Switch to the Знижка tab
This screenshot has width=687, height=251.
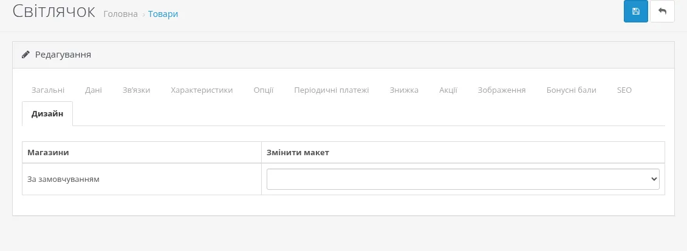pyautogui.click(x=404, y=90)
